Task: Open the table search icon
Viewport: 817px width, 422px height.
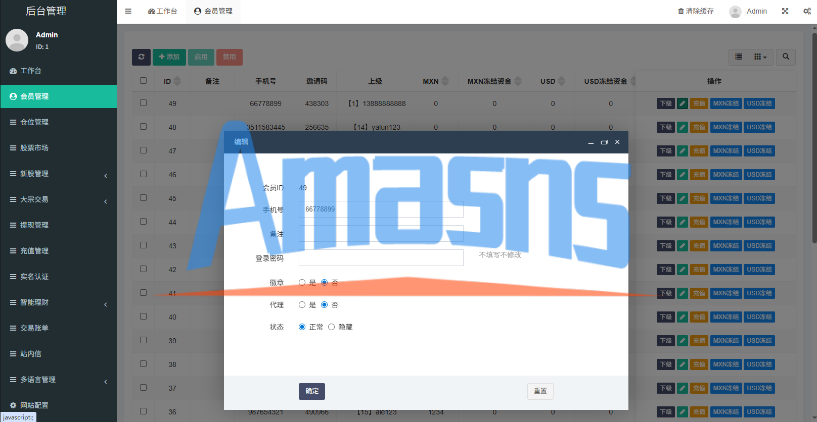Action: pos(786,57)
